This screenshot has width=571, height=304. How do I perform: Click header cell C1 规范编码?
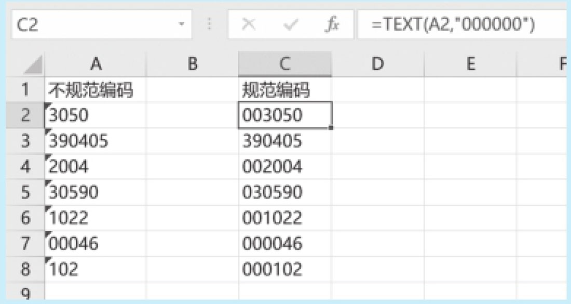click(284, 90)
